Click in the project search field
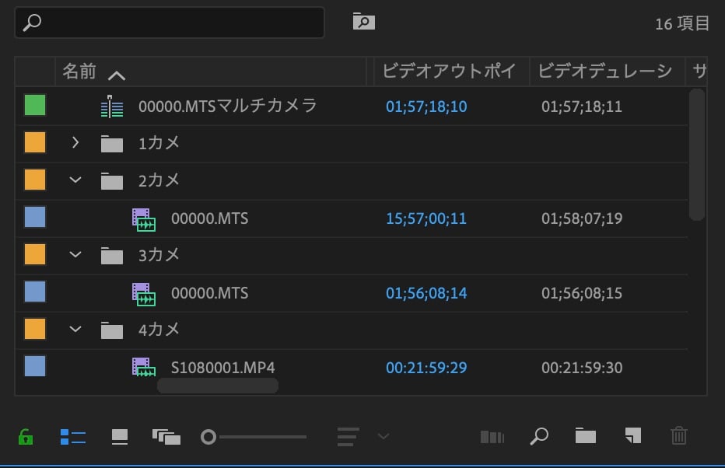Viewport: 725px width, 468px height. tap(179, 23)
